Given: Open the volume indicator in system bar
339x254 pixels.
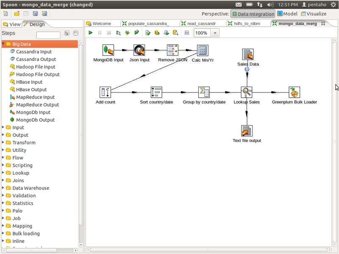Looking at the screenshot, I should point(270,5).
